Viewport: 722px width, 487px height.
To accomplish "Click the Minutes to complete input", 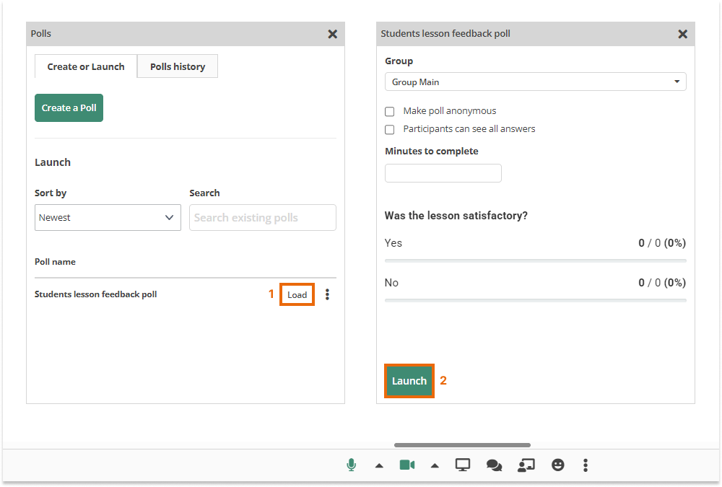I will (x=443, y=173).
